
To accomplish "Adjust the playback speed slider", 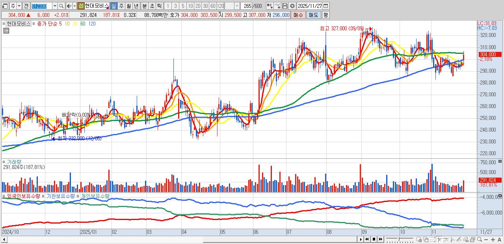I will [x=399, y=240].
